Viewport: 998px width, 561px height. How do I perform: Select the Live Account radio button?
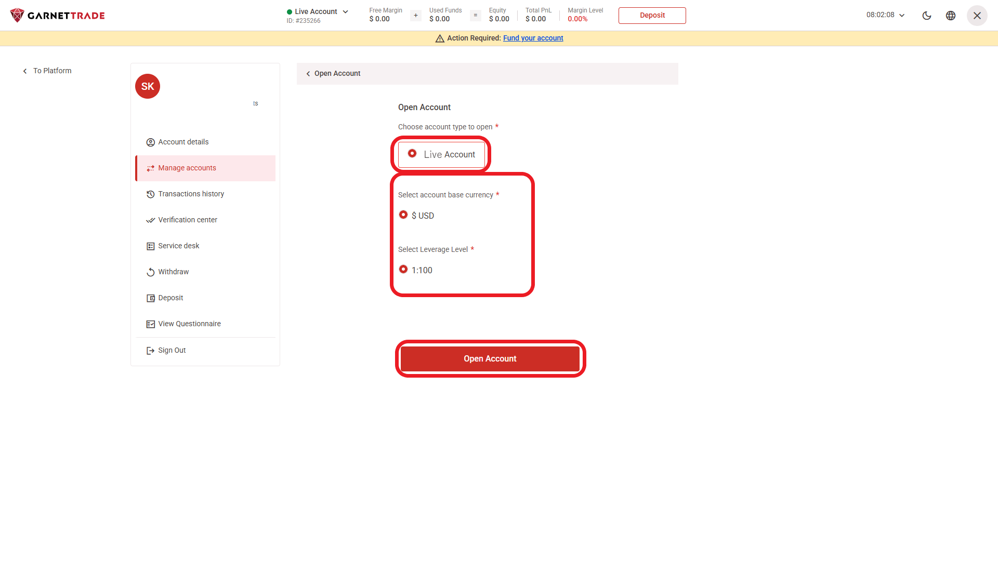pos(412,153)
